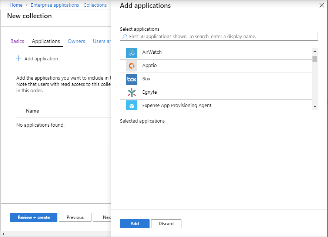Click the plus icon beside Add application

coord(18,59)
